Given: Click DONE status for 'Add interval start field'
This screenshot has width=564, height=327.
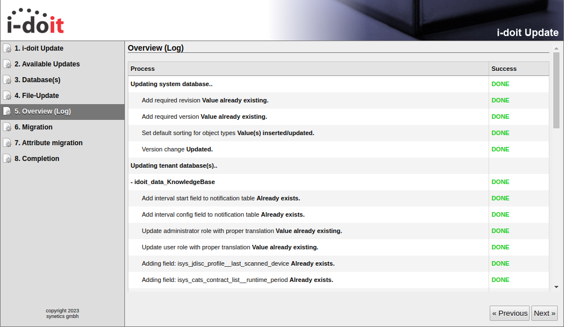Looking at the screenshot, I should 500,198.
